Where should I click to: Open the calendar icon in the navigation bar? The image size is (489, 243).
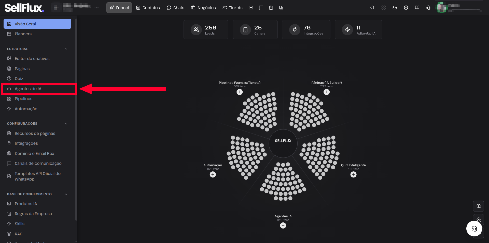point(271,8)
